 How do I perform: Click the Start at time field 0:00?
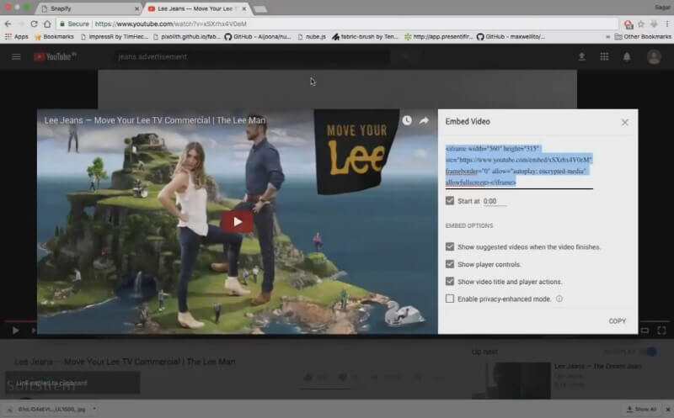point(495,201)
